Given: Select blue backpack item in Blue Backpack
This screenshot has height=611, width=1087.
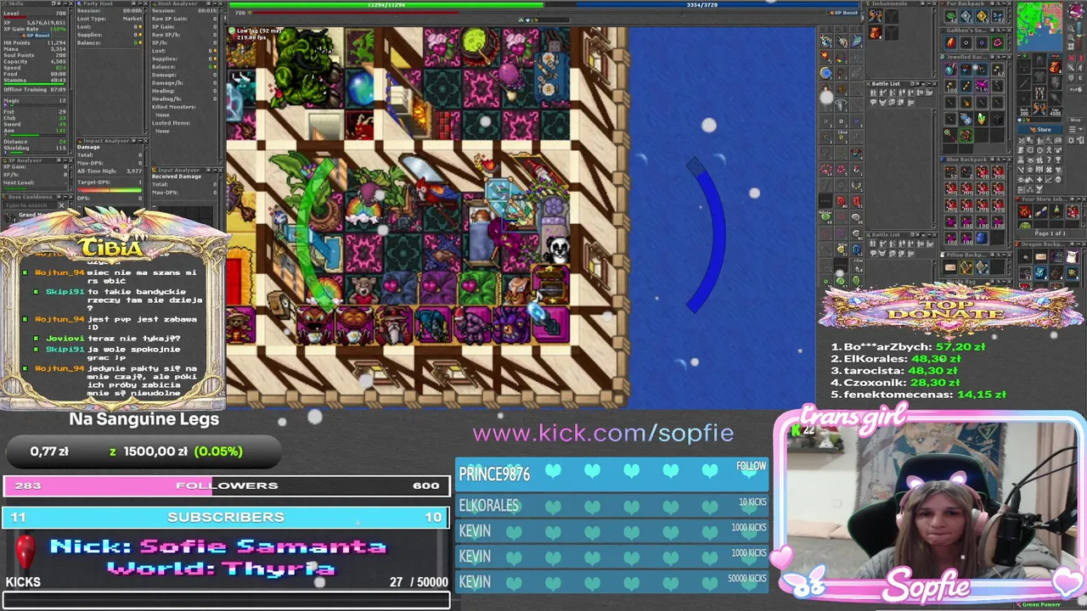Looking at the screenshot, I should click(982, 238).
